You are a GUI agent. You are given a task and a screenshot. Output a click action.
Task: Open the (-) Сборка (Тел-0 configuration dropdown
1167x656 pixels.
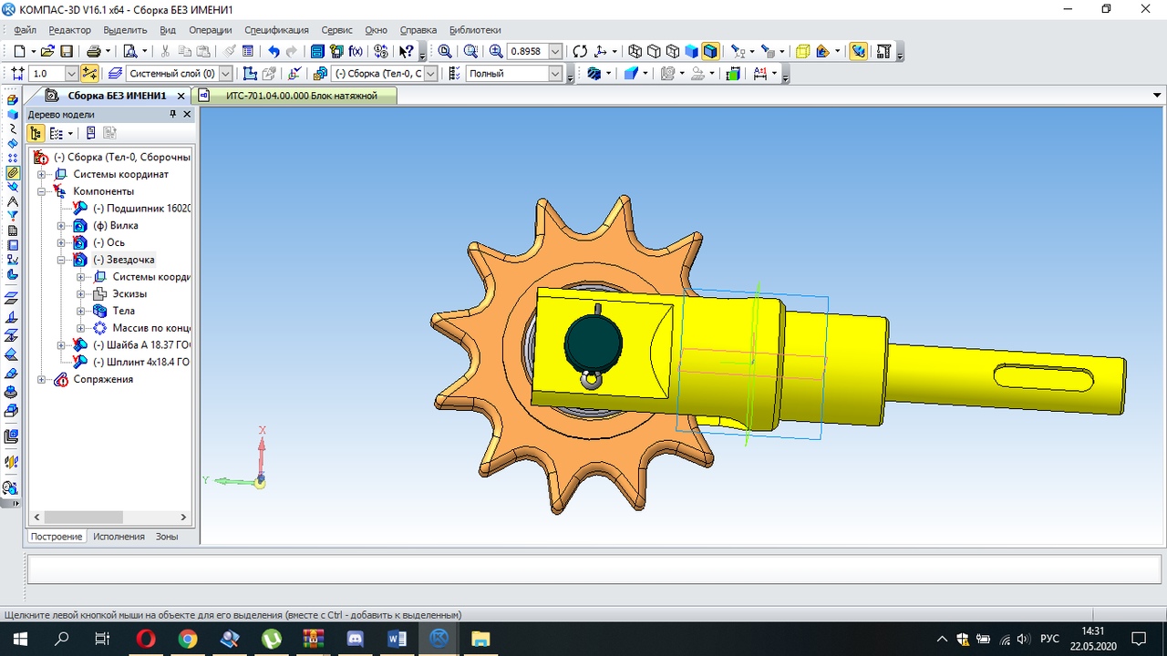[x=431, y=74]
